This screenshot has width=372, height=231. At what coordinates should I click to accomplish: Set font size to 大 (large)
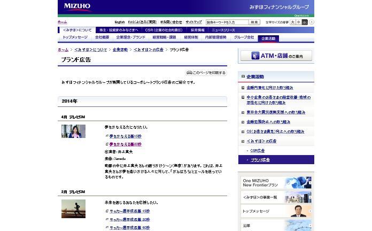pos(293,22)
